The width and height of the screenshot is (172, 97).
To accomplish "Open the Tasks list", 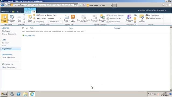I will point(4,46).
